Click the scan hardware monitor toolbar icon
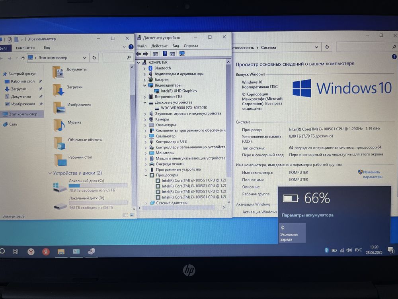Image resolution: width=398 pixels, height=299 pixels. click(x=182, y=54)
